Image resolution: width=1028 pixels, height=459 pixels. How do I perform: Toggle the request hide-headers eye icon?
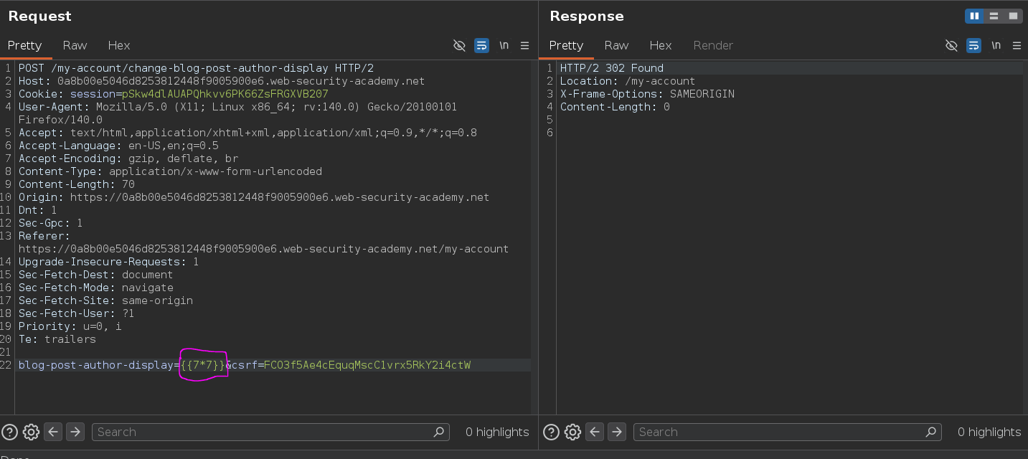tap(460, 45)
